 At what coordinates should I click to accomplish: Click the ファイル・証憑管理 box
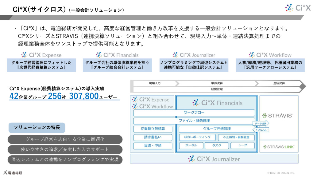pos(194,121)
